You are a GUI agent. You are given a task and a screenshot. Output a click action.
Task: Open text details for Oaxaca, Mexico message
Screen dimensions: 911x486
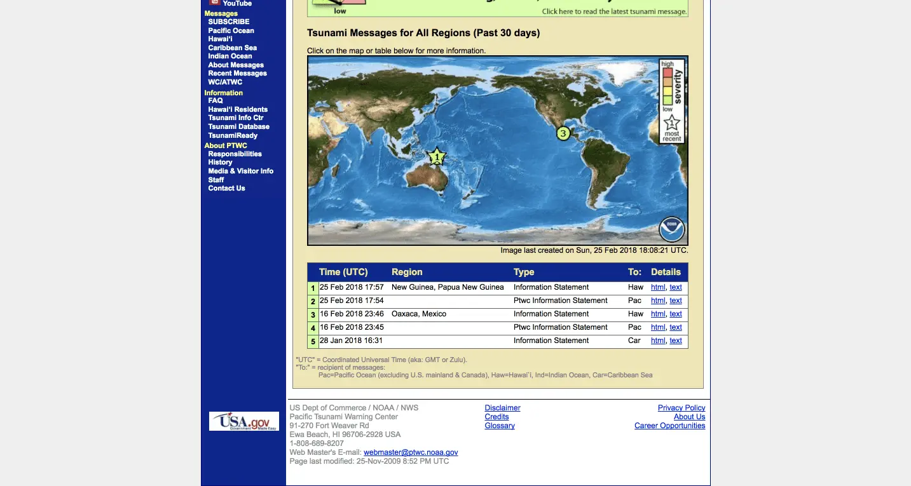[676, 314]
